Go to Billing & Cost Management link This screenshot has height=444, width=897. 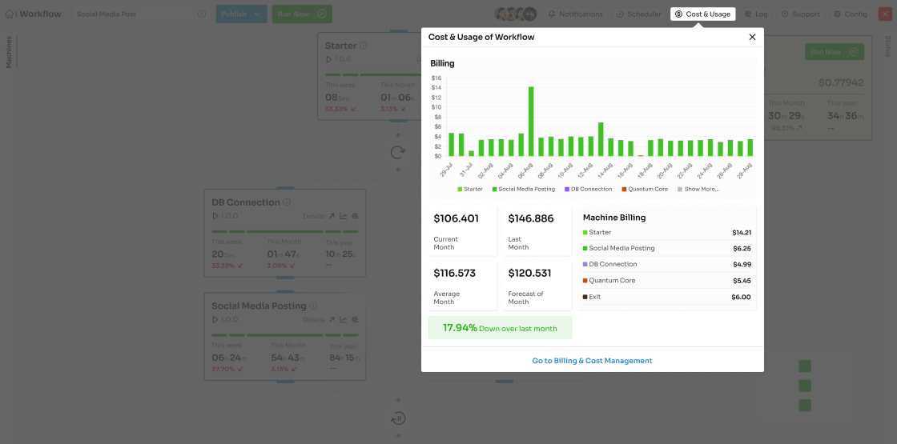point(592,361)
